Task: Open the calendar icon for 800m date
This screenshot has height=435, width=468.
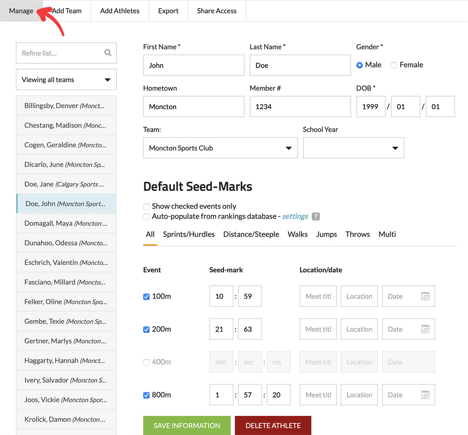Action: click(425, 395)
